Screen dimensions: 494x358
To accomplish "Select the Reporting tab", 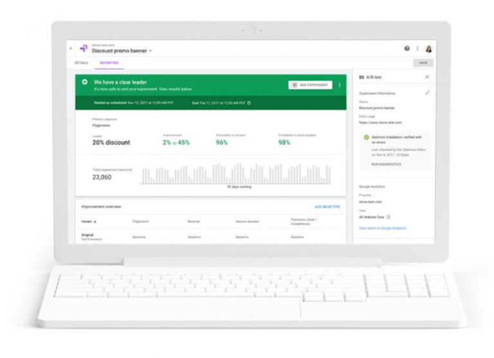I will pos(109,63).
